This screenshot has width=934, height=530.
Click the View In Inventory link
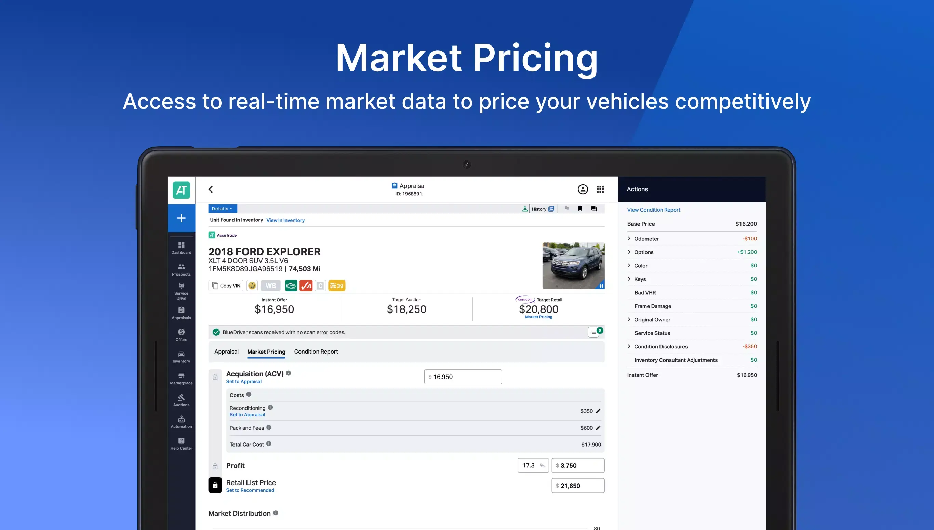coord(285,220)
